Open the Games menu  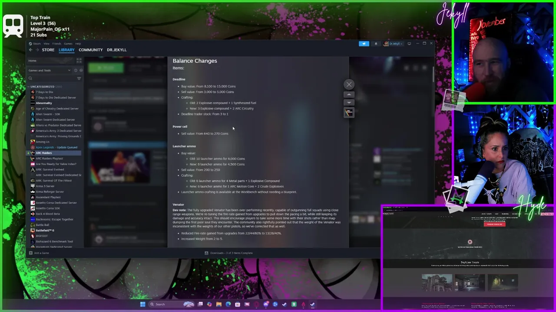(68, 43)
